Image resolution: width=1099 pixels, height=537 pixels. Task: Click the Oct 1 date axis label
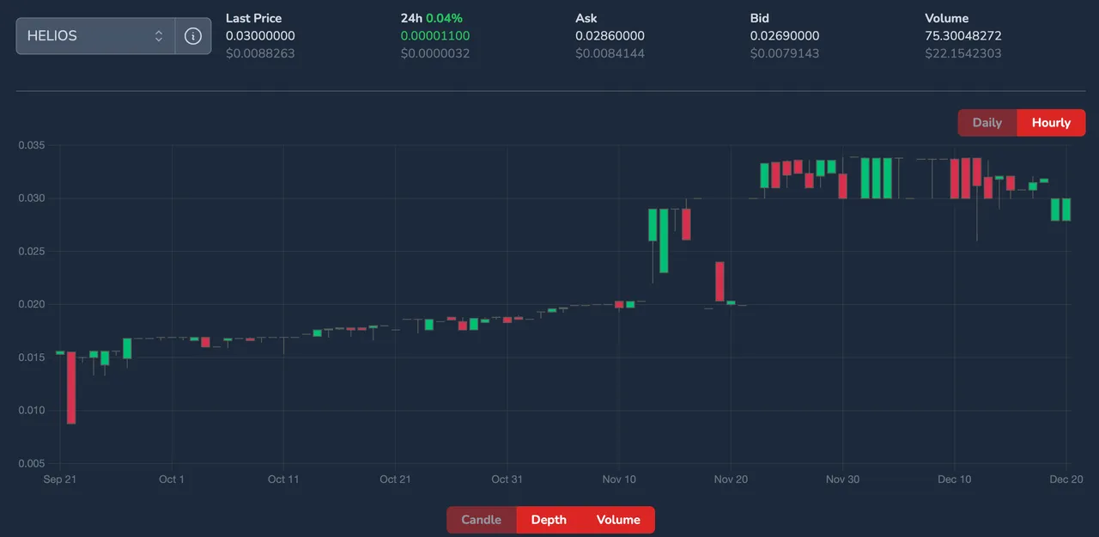pyautogui.click(x=172, y=479)
